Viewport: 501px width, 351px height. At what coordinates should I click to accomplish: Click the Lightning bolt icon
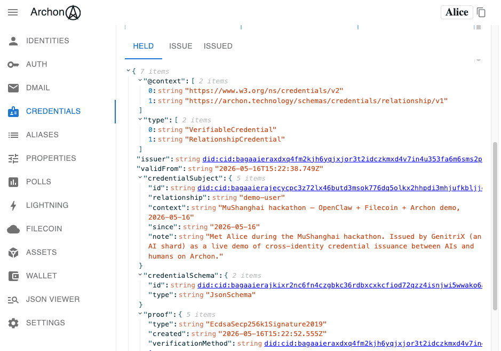point(13,205)
